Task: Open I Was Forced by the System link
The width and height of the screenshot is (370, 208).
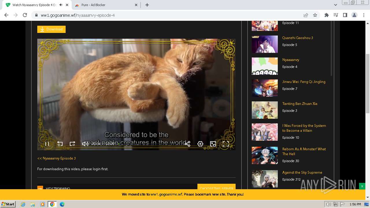Action: 304,128
